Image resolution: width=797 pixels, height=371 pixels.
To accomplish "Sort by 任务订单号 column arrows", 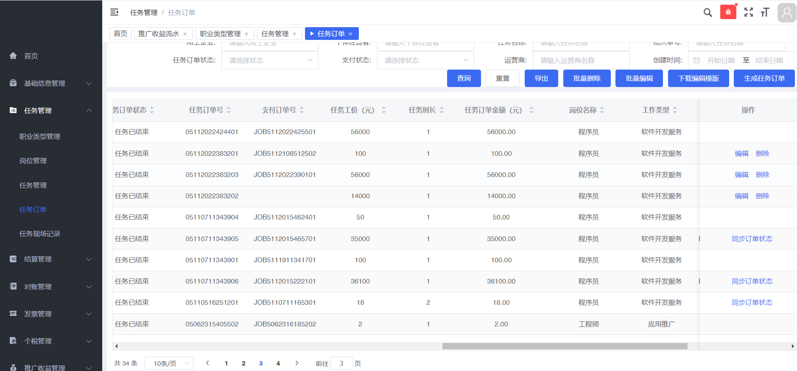I will (229, 110).
